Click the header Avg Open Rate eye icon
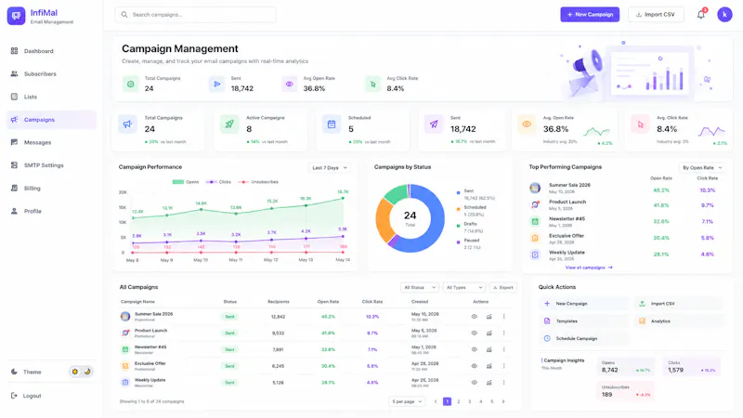 [x=290, y=84]
